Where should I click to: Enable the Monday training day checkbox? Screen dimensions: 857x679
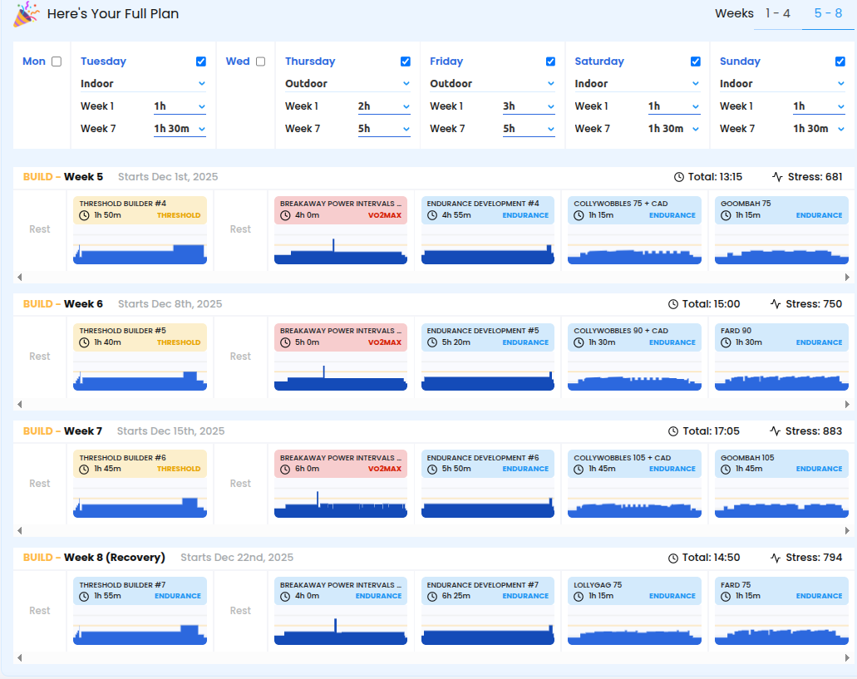[x=57, y=62]
